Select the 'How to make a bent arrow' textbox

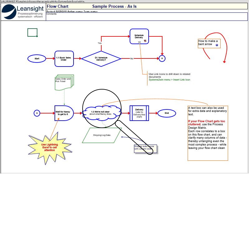tap(208, 43)
